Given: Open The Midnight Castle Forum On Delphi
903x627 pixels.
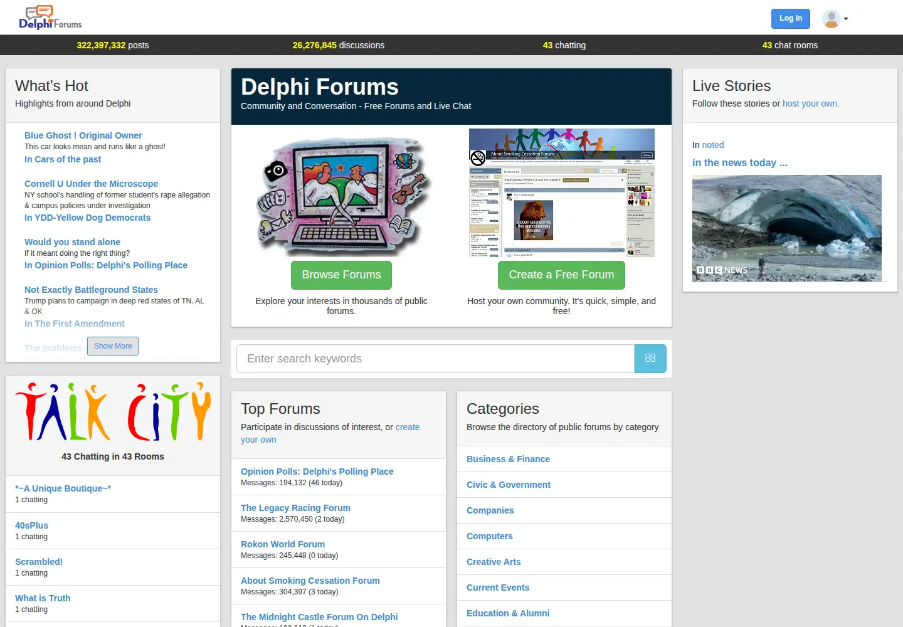Looking at the screenshot, I should [319, 617].
